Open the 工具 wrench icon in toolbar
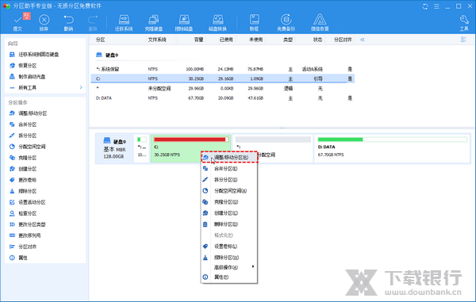This screenshot has width=476, height=302. coord(464,23)
